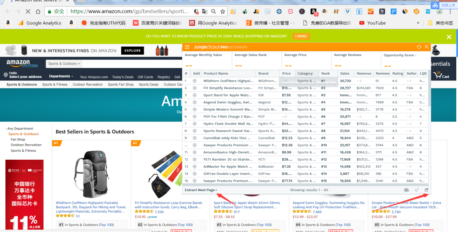This screenshot has height=232, width=458.
Task: Open the Jungle Scout hamburger menu
Action: click(x=187, y=47)
